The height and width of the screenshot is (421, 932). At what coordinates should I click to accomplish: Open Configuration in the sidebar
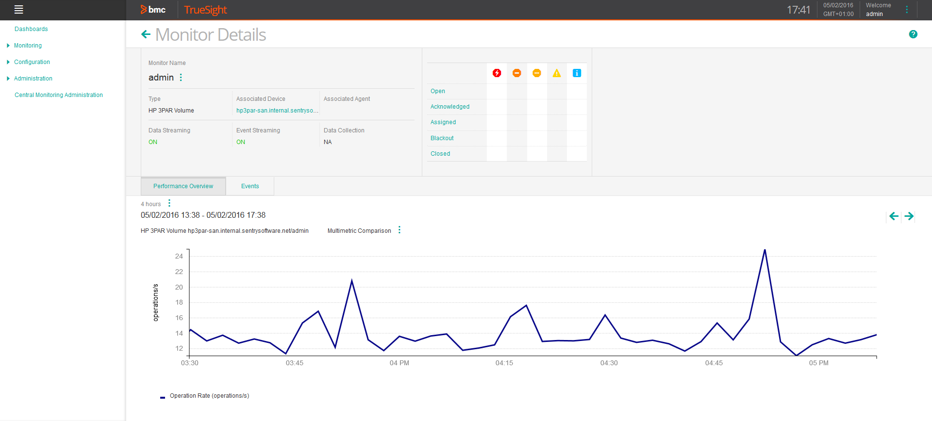coord(32,62)
